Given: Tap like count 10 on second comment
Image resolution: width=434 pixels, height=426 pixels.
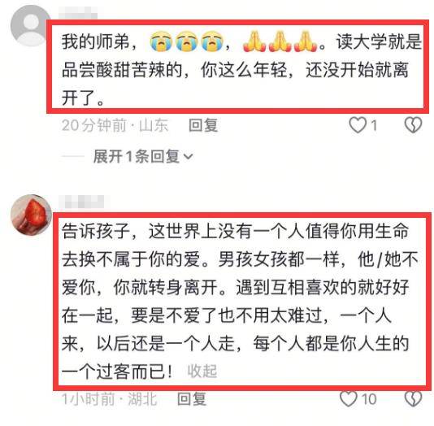Looking at the screenshot, I should tap(369, 399).
